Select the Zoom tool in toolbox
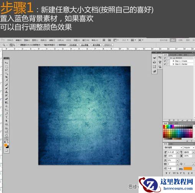The width and height of the screenshot is (195, 193). pos(7,139)
